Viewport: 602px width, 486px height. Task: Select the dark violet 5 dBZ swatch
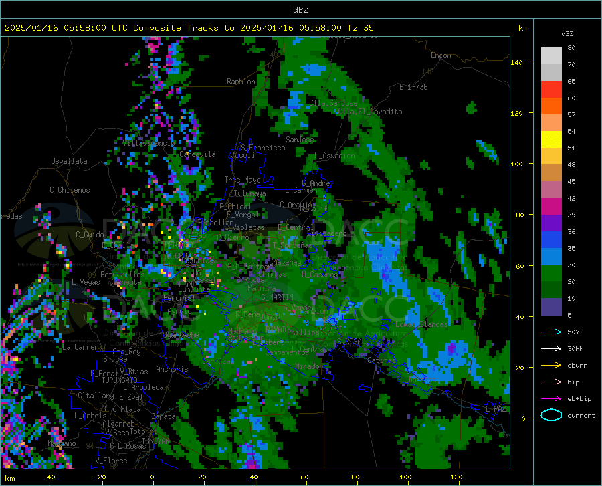[551, 307]
